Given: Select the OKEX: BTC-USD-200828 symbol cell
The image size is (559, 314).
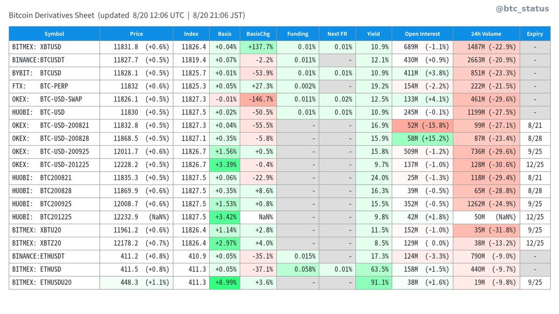Looking at the screenshot, I should click(x=55, y=139).
